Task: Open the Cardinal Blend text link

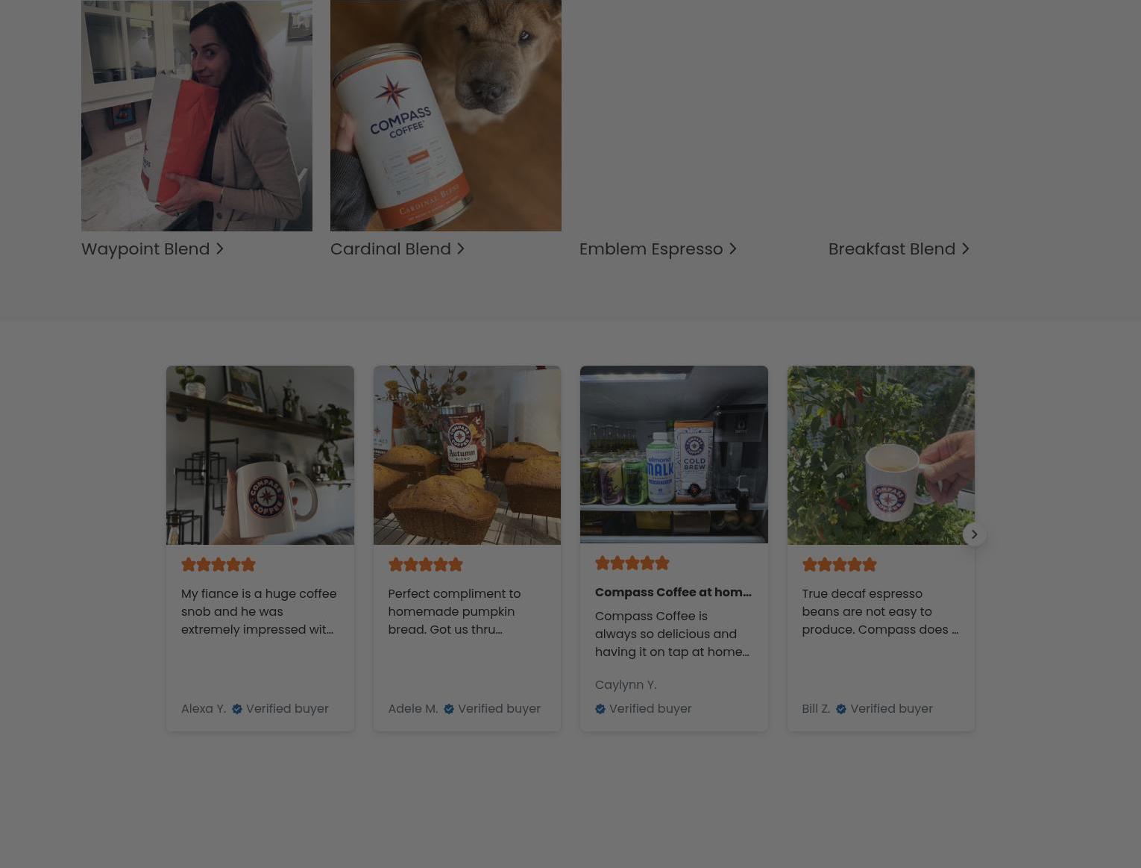Action: [x=391, y=249]
